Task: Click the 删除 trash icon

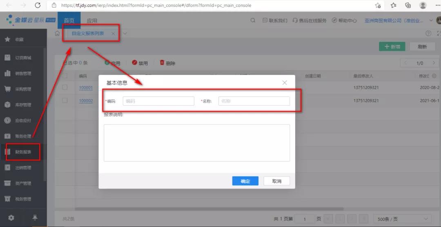Action: (162, 63)
